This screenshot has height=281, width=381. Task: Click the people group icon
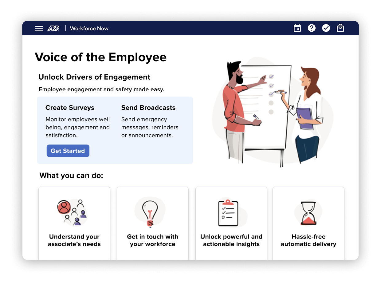[x=73, y=212]
